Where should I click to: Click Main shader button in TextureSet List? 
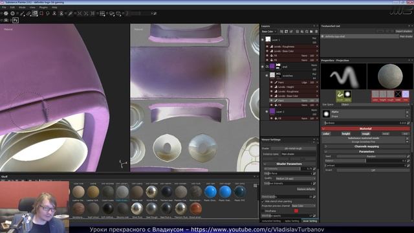coord(406,36)
